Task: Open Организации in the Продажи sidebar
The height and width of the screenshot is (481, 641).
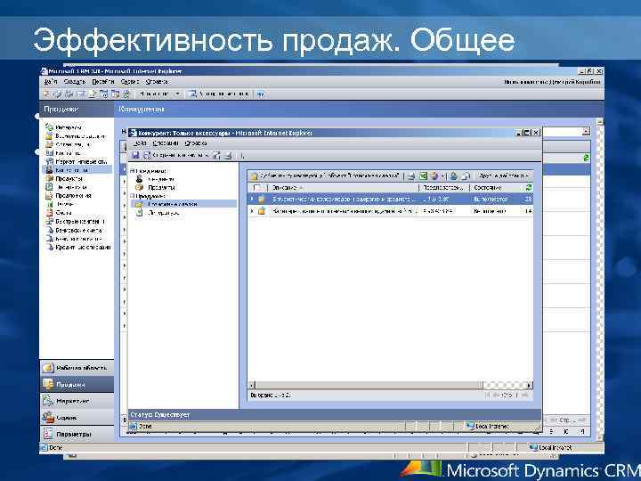Action: (x=69, y=144)
